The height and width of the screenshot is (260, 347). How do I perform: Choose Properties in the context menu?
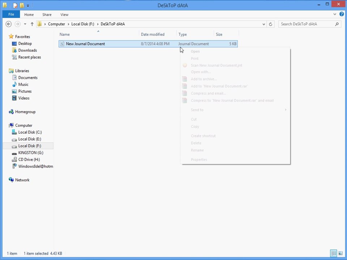(x=235, y=160)
